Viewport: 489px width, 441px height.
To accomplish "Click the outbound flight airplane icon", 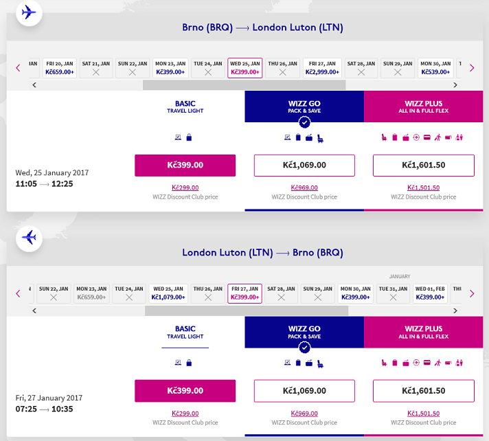I will click(x=29, y=12).
